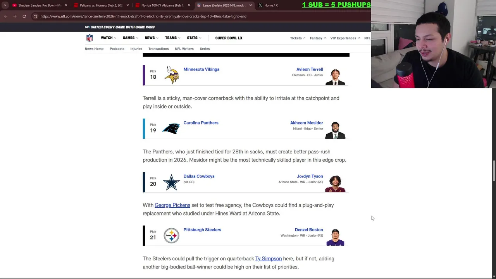Follow the Ty Simpson link

269,258
